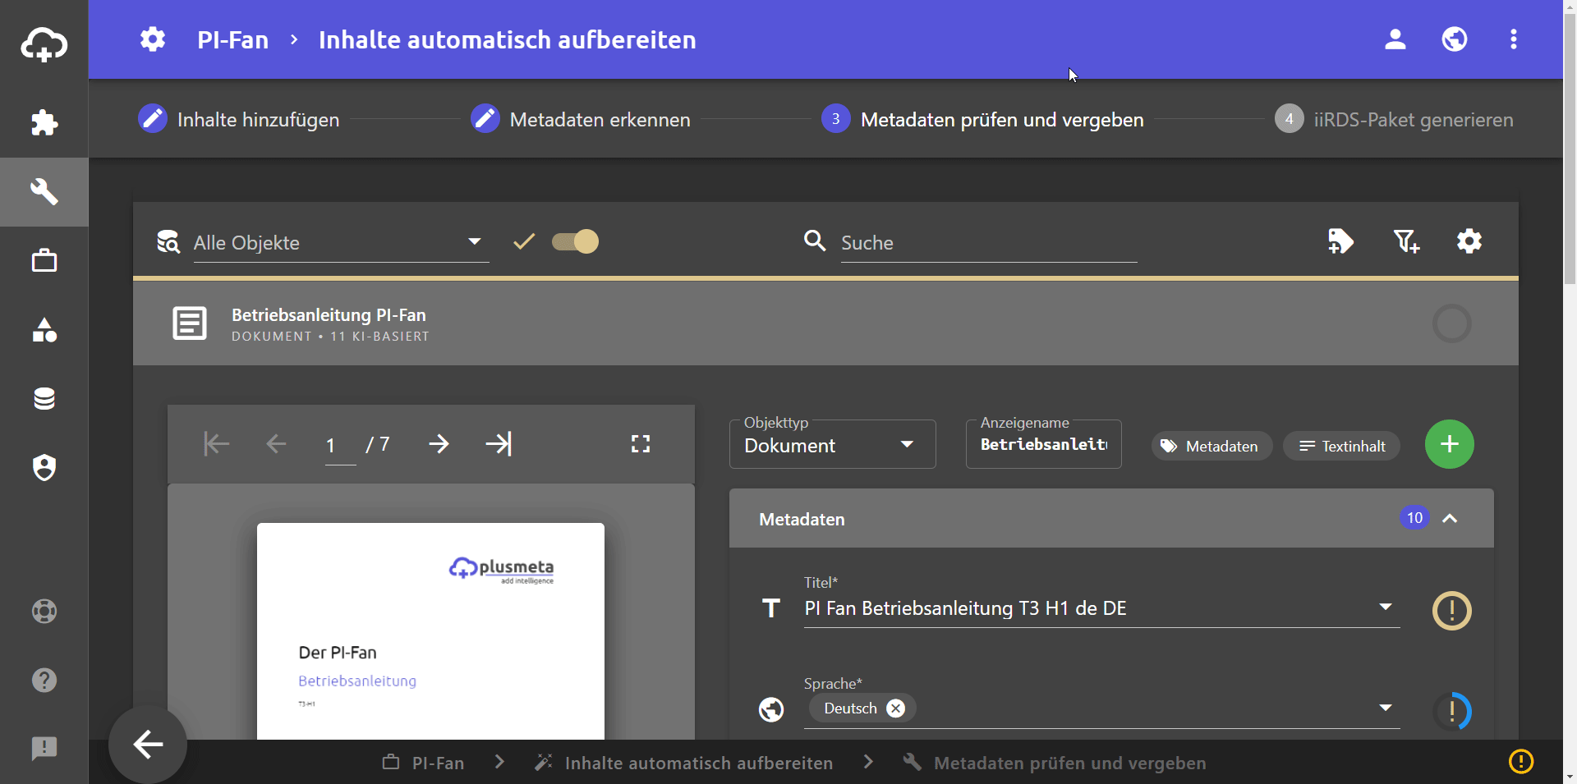Click the search magnifier icon
The height and width of the screenshot is (784, 1577).
point(815,241)
